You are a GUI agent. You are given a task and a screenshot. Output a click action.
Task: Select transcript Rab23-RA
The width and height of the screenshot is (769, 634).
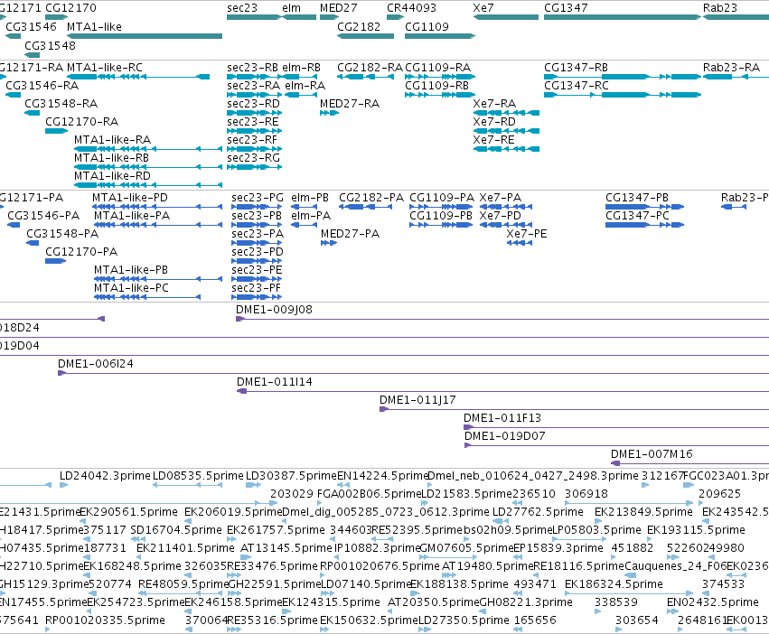click(x=736, y=77)
